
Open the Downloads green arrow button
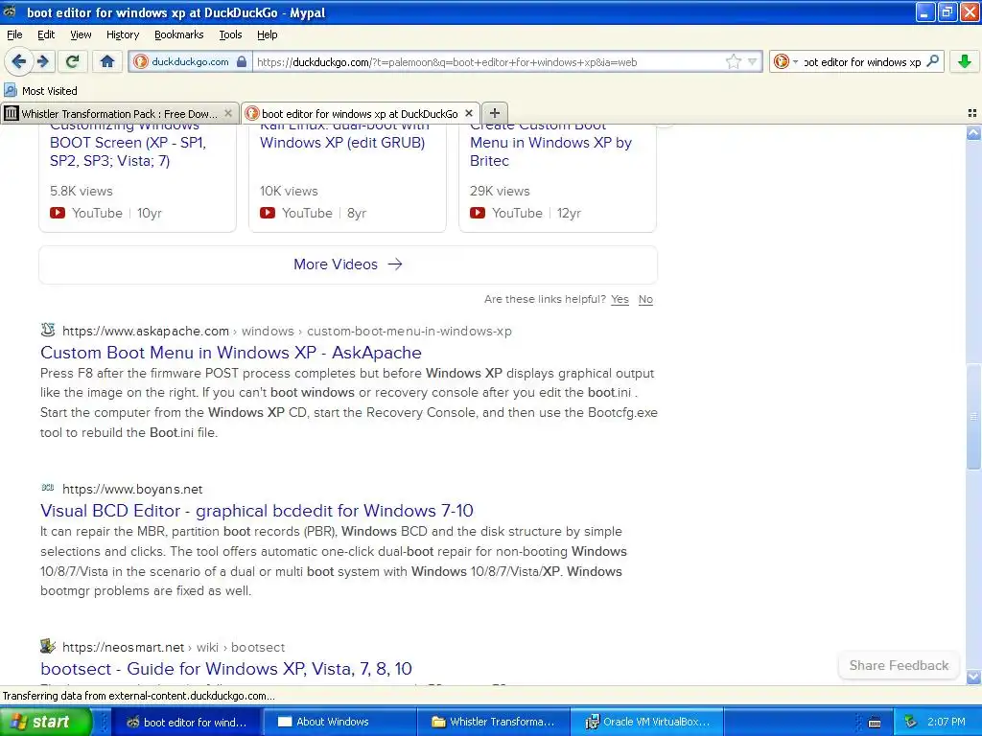[x=965, y=61]
